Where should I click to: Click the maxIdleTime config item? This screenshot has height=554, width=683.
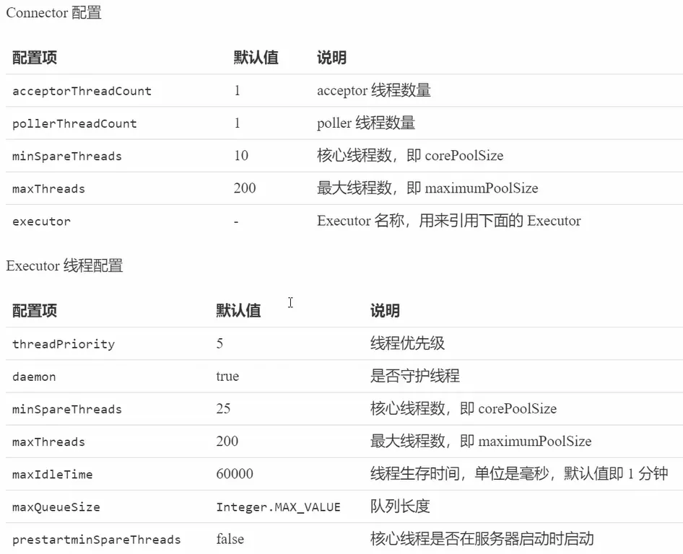52,475
